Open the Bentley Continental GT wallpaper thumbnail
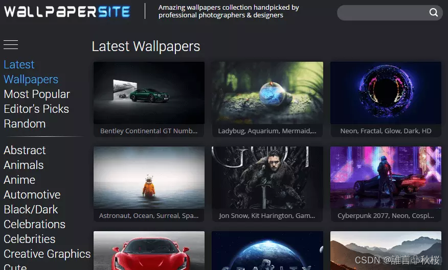 point(149,93)
